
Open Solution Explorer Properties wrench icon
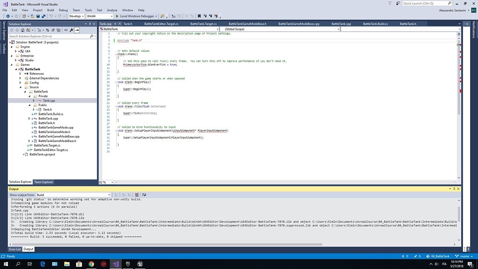tap(72, 30)
